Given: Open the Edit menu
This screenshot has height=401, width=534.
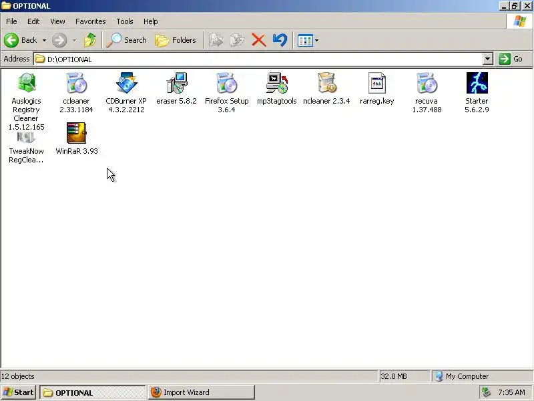Looking at the screenshot, I should point(33,21).
